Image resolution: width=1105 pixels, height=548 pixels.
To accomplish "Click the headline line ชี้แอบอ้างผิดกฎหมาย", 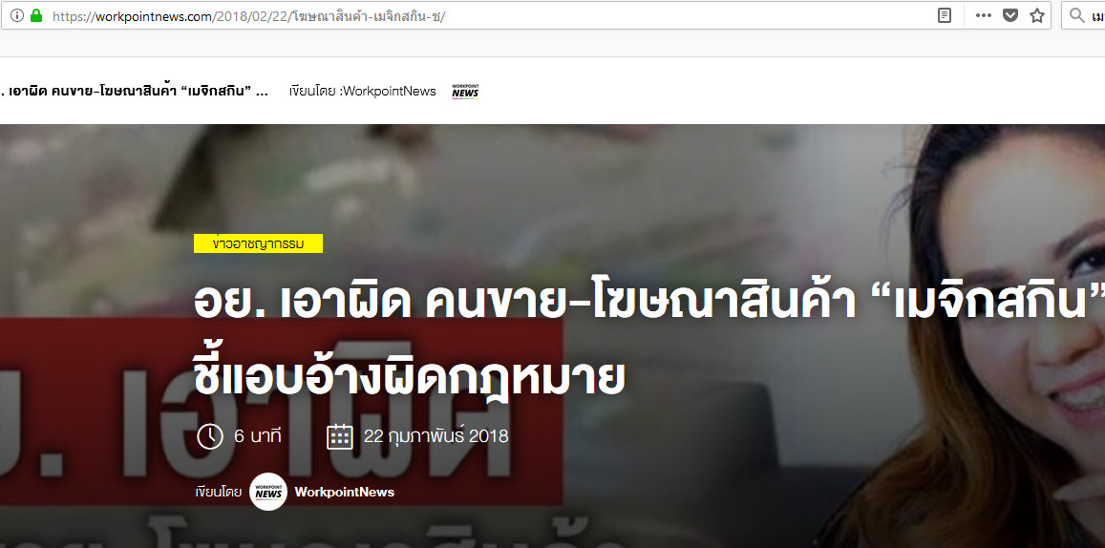I will pos(410,373).
